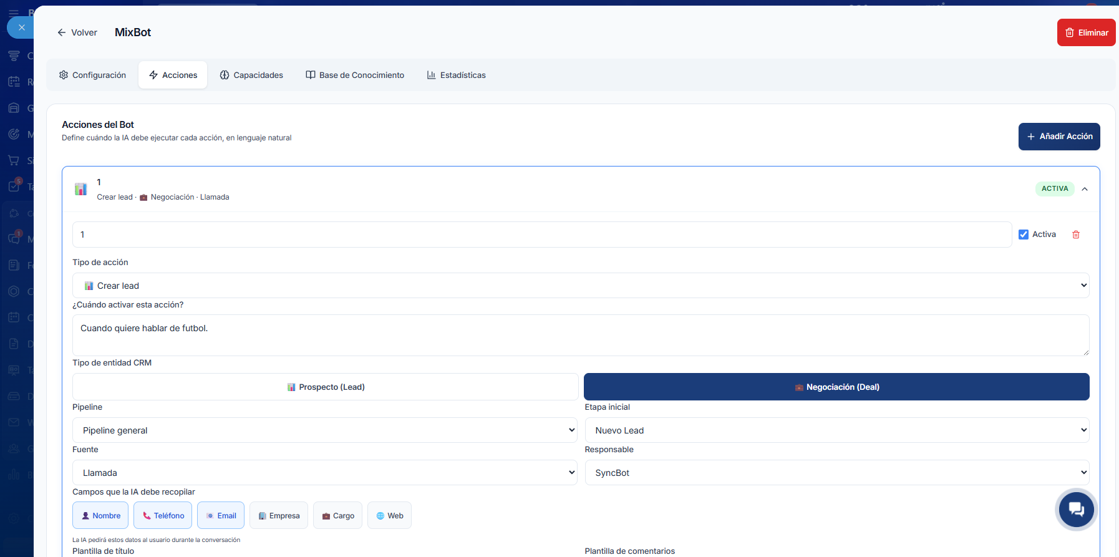The height and width of the screenshot is (557, 1119).
Task: Click the shopping cart icon in sidebar
Action: pyautogui.click(x=14, y=160)
